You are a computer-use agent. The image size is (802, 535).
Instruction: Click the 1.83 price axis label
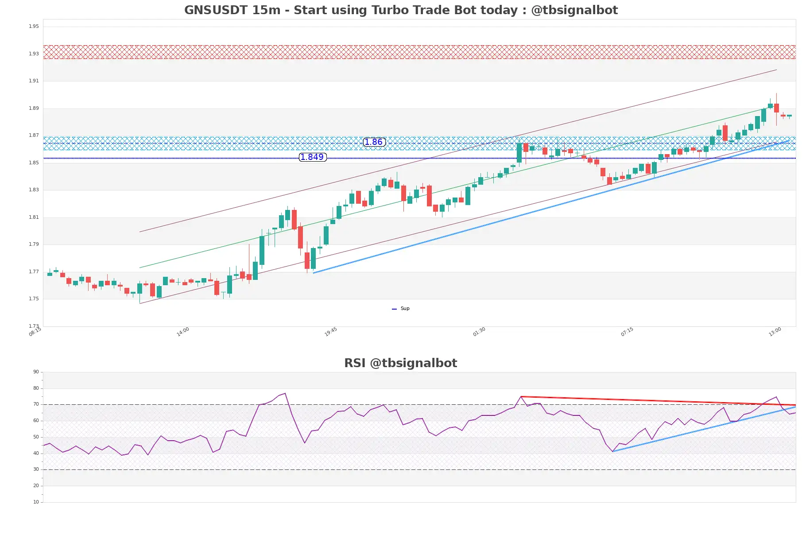pos(34,190)
